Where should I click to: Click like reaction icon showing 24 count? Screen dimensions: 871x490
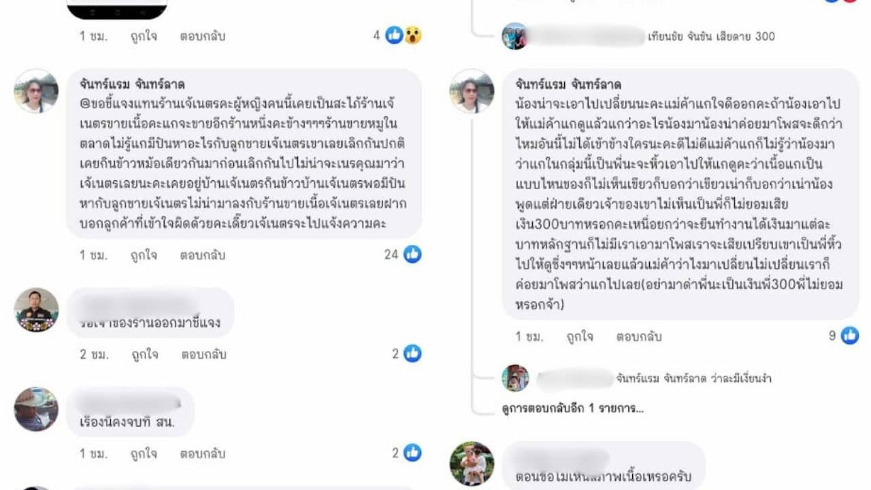[x=412, y=255]
